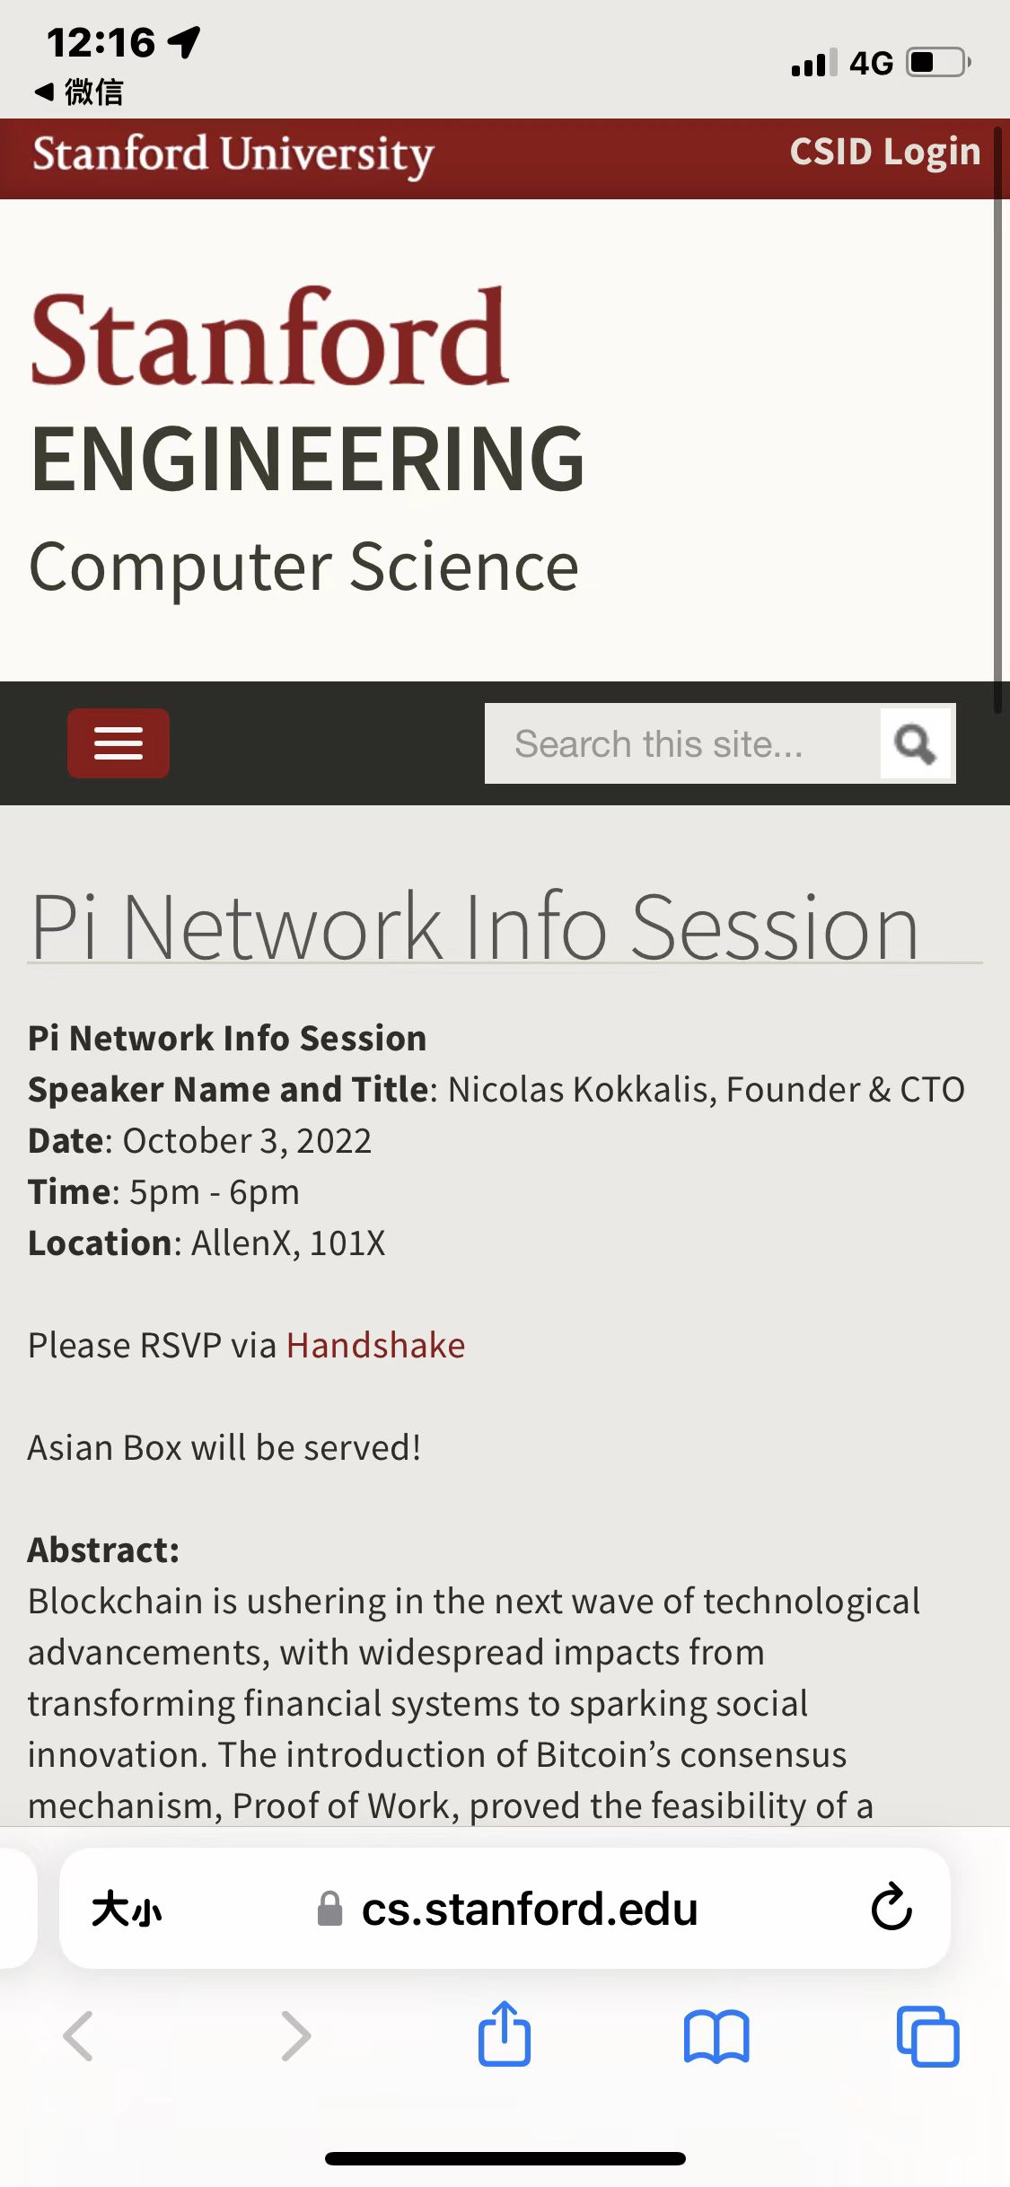Open the text size (大小) page menu
Image resolution: width=1010 pixels, height=2187 pixels.
(127, 1909)
